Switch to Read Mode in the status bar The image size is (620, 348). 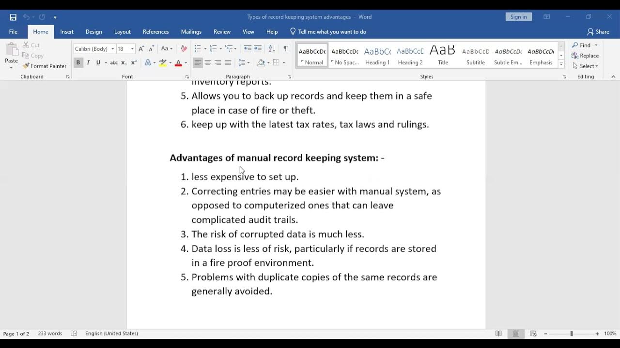[x=498, y=333]
